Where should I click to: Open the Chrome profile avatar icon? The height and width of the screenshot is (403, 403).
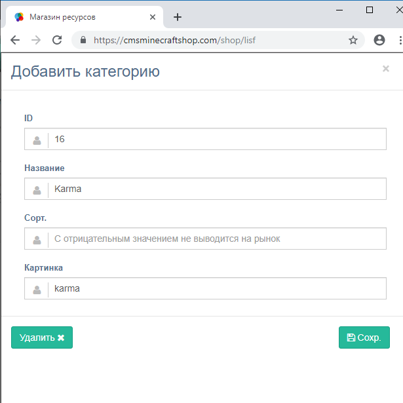point(379,40)
